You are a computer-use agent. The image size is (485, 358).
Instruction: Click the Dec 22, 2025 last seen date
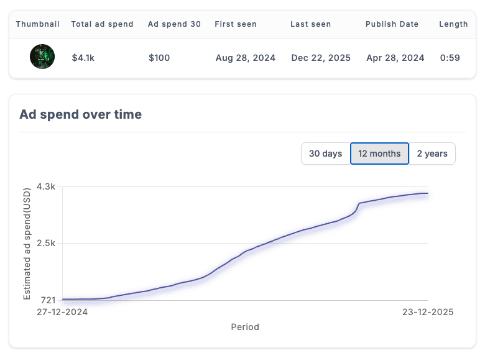[x=321, y=58]
